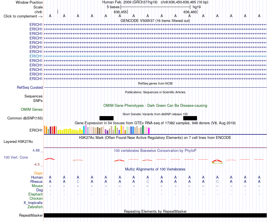The image size is (267, 222).
Task: Click the hg19 label beside scale bar
Action: pos(197,7)
